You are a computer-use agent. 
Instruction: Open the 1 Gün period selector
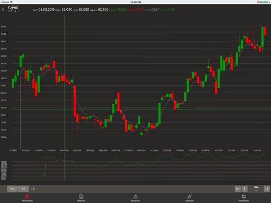click(x=12, y=189)
